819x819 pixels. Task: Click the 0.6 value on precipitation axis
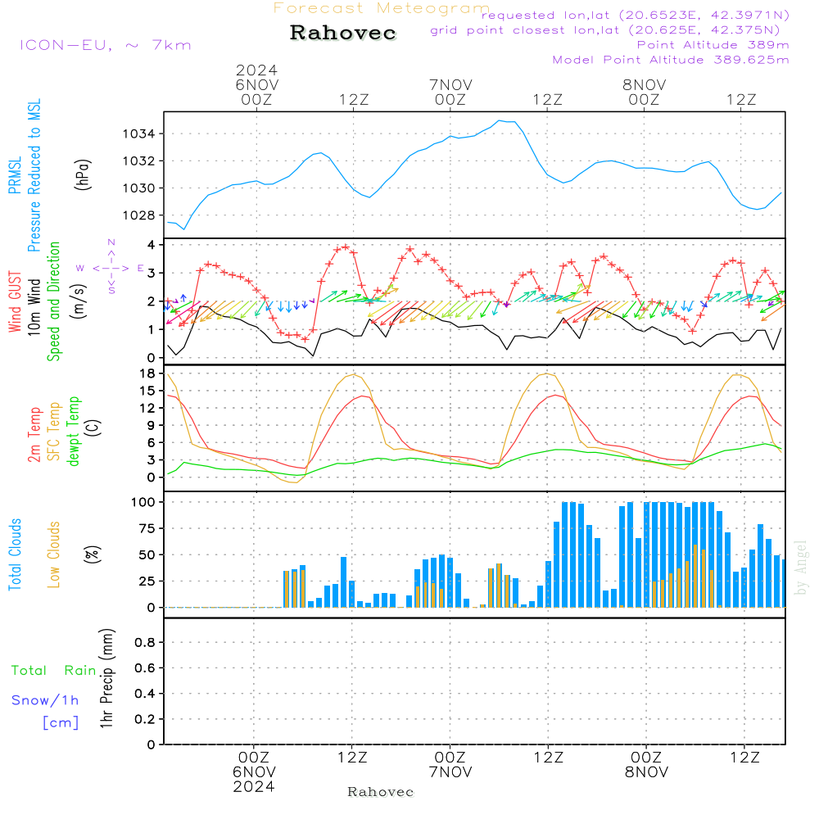145,668
